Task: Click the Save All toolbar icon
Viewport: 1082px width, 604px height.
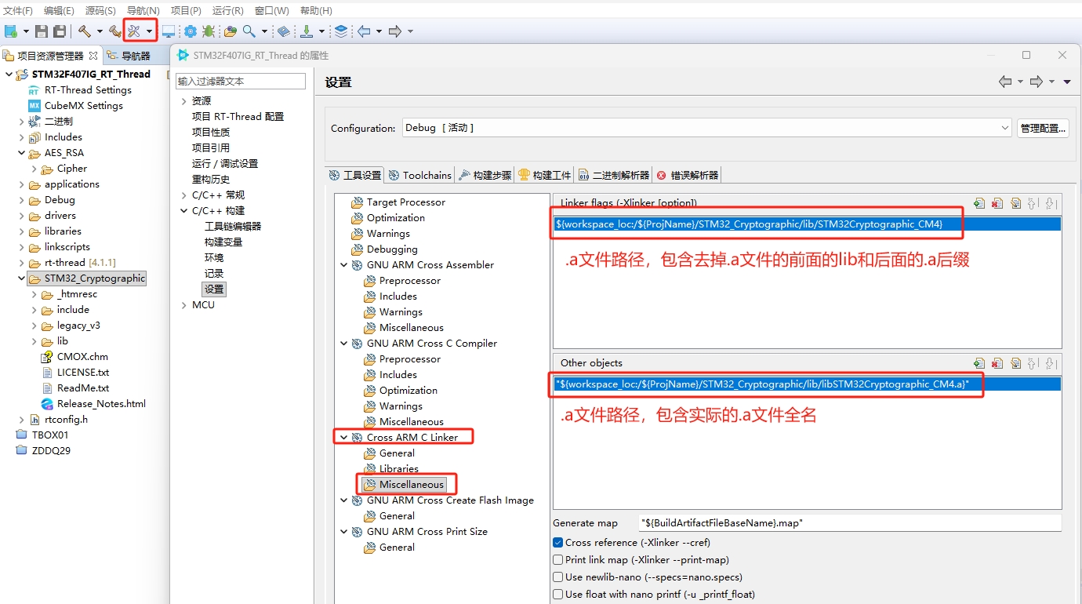Action: [59, 31]
